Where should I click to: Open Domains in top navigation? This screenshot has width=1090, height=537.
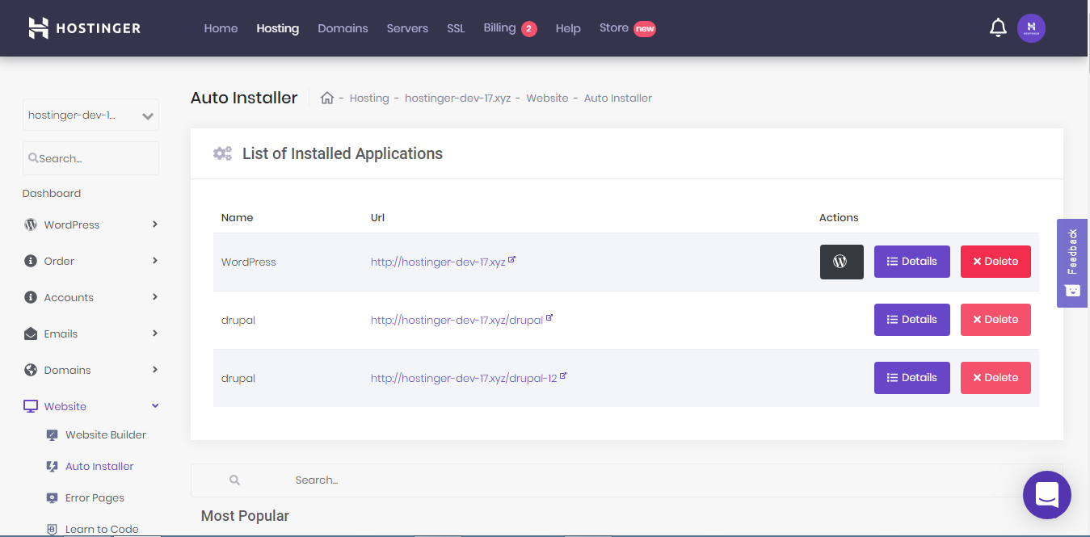point(343,28)
